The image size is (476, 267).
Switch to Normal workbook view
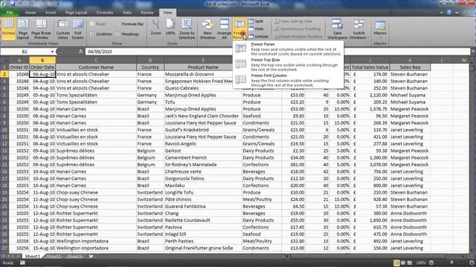point(8,29)
